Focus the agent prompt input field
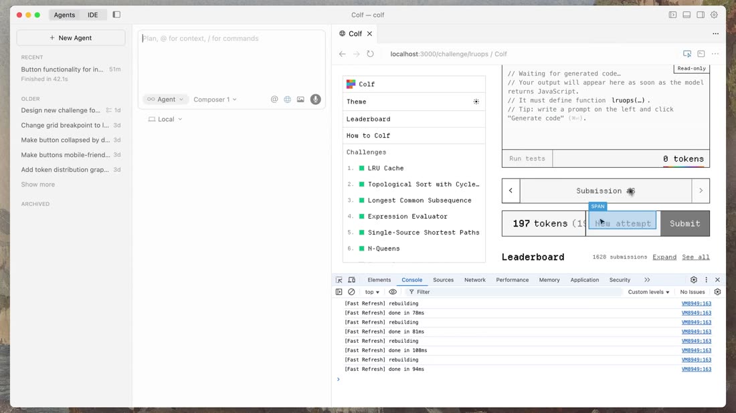 click(x=232, y=61)
